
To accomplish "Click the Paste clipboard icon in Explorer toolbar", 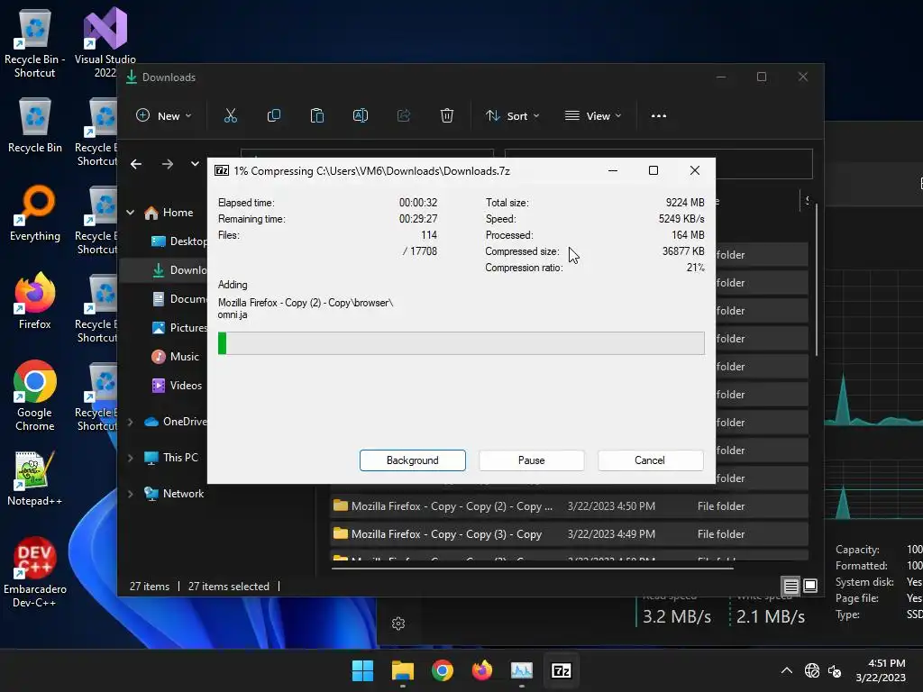I will 316,116.
